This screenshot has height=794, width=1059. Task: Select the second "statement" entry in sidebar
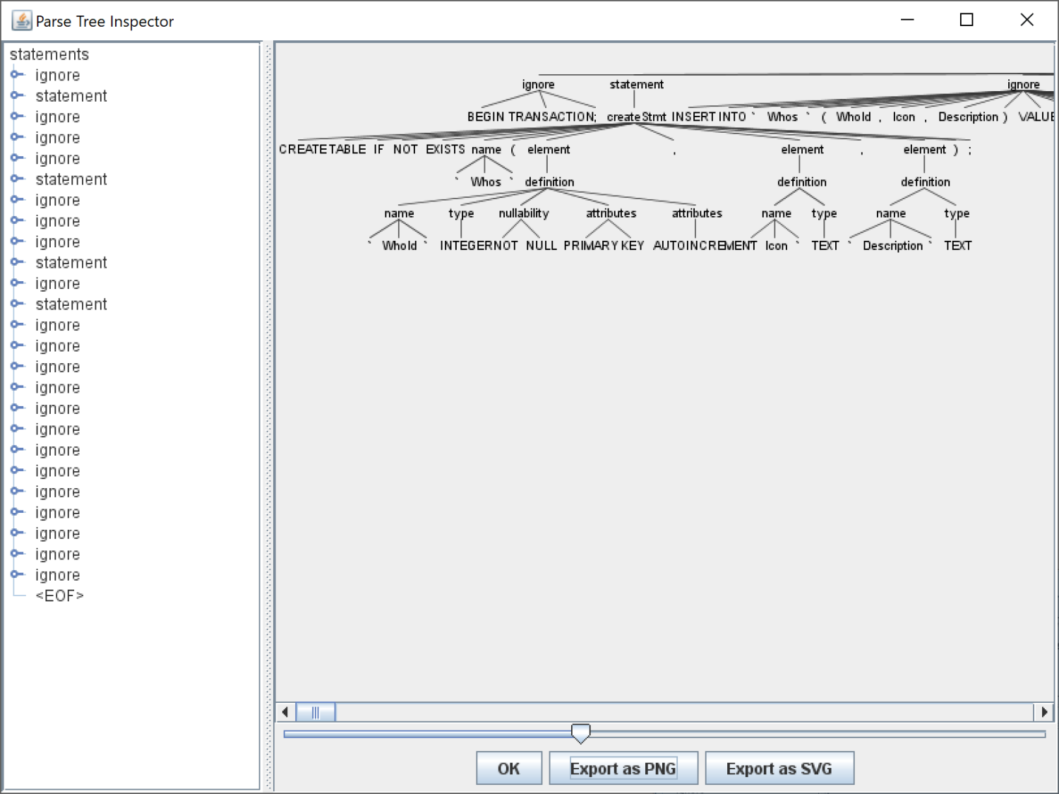[x=71, y=179]
